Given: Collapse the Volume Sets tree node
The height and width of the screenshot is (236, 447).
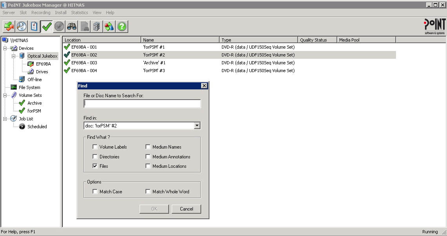Looking at the screenshot, I should pos(5,95).
